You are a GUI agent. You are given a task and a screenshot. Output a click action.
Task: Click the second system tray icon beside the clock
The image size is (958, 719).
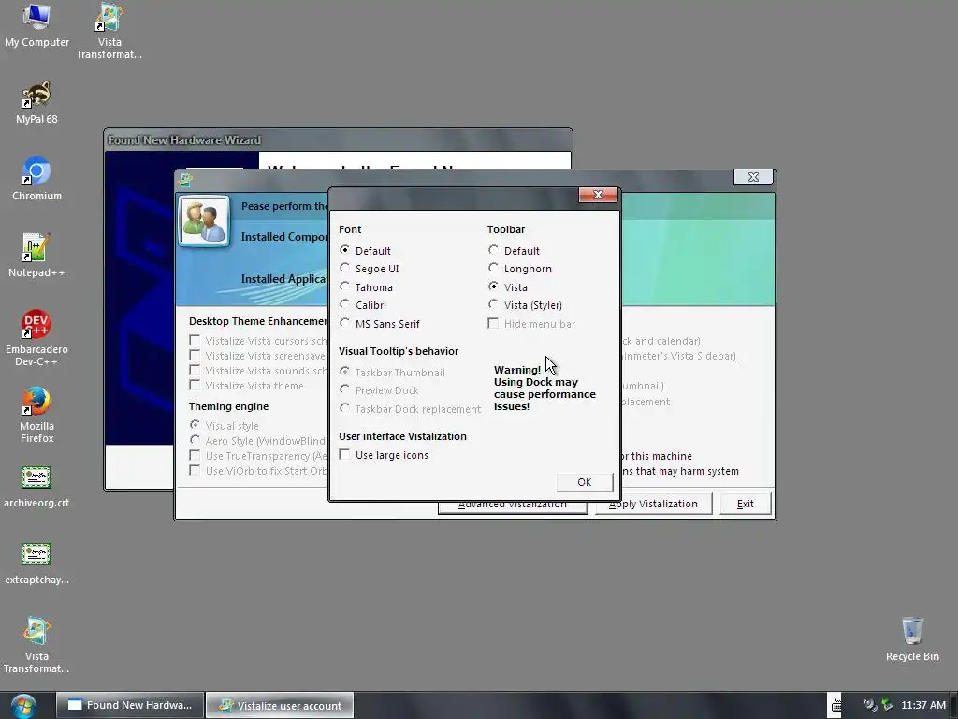tap(887, 705)
